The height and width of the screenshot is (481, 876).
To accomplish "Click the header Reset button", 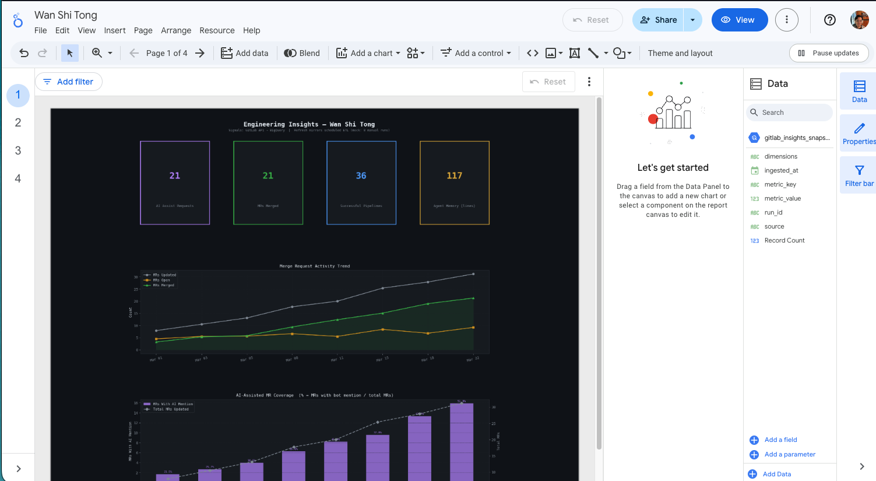I will [592, 20].
